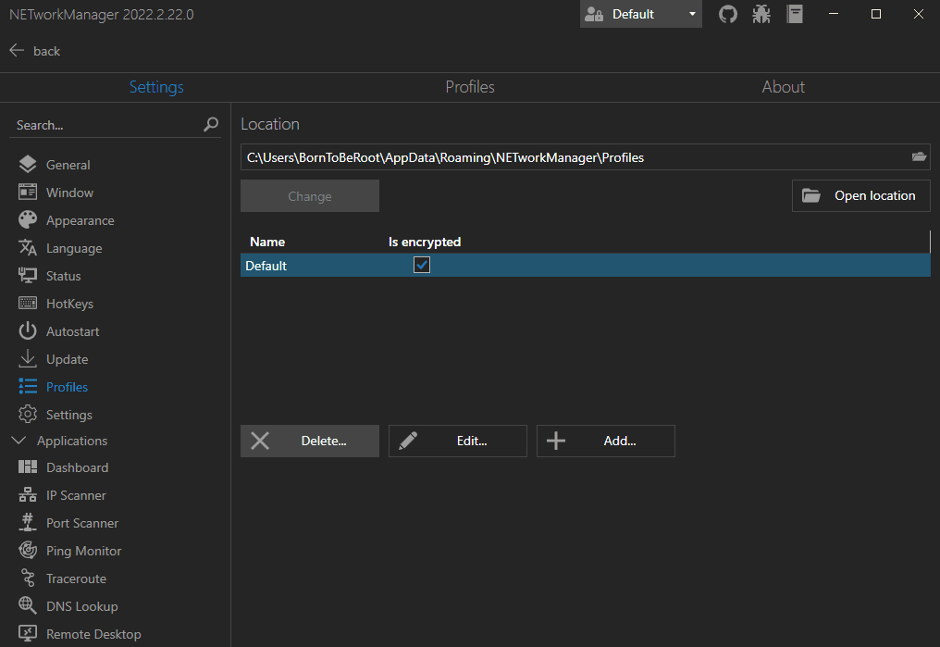Click the Profiles list icon in sidebar
This screenshot has height=647, width=940.
(28, 387)
